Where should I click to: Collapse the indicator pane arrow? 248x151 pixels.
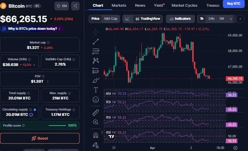tap(102, 132)
